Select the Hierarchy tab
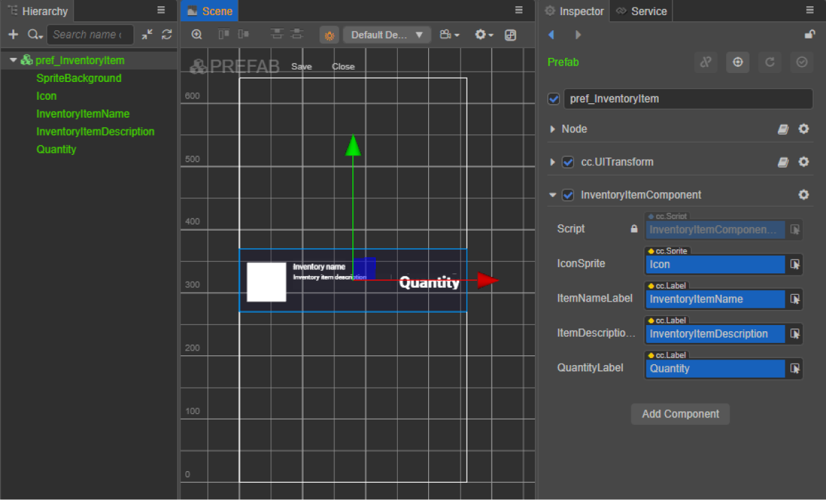 coord(38,11)
